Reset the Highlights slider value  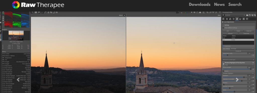[x=253, y=77]
